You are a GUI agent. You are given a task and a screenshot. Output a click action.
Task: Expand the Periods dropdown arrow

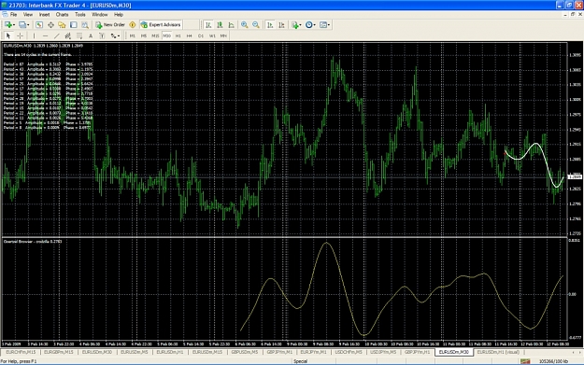coord(315,25)
